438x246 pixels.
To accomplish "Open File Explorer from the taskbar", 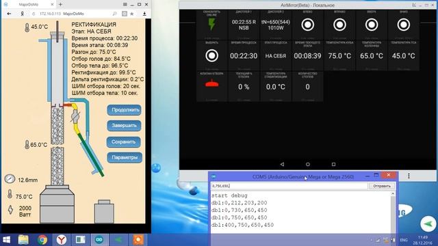I will [x=23, y=240].
